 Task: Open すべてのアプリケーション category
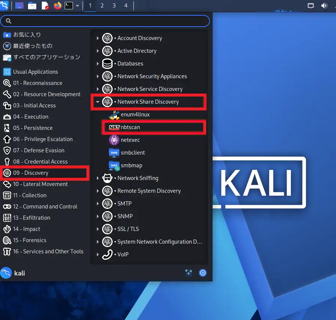click(45, 57)
